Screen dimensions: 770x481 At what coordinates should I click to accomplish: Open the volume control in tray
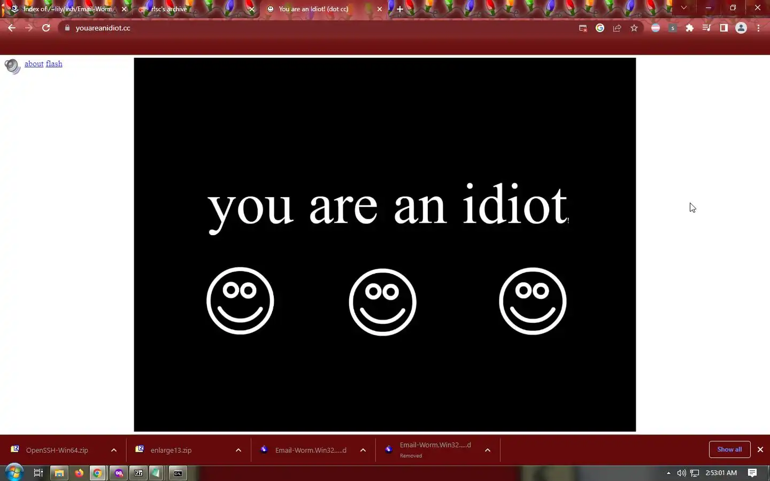[681, 473]
